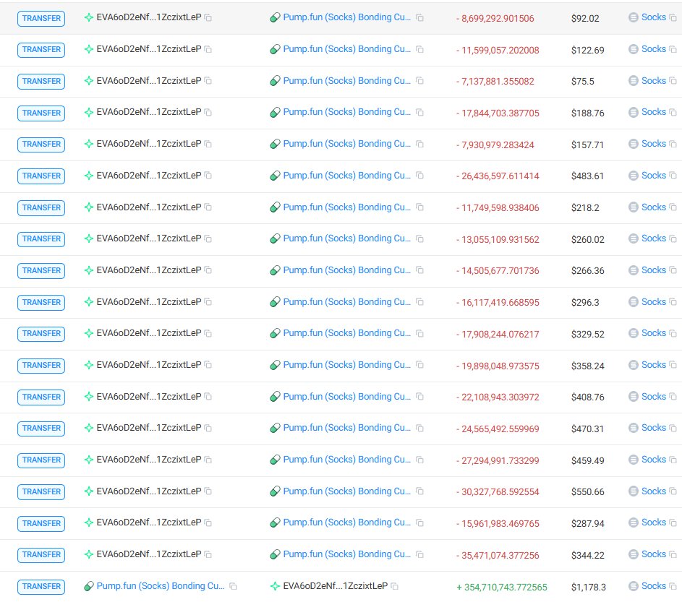Select amount -27,294,991.733299
The width and height of the screenshot is (682, 602).
[498, 460]
